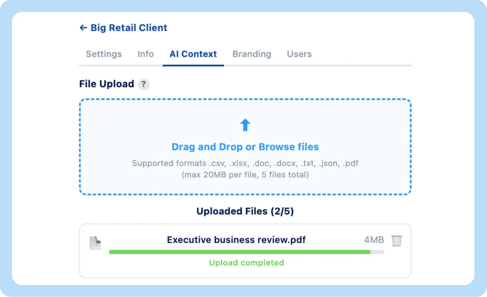This screenshot has width=487, height=297.
Task: Click the question mark help icon
Action: [x=143, y=84]
